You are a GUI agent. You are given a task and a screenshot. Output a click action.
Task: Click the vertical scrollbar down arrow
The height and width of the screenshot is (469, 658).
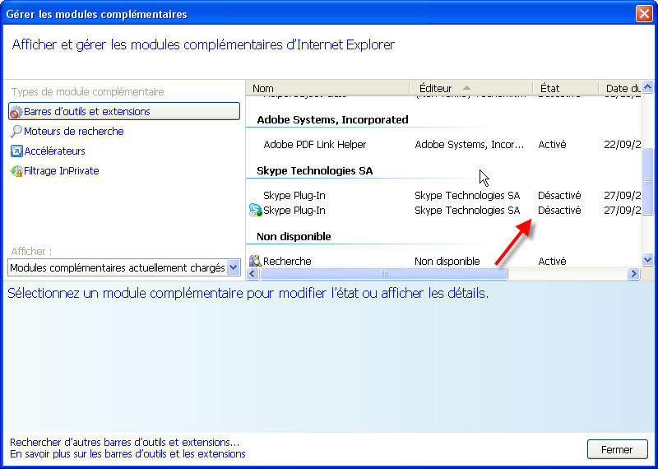click(647, 260)
